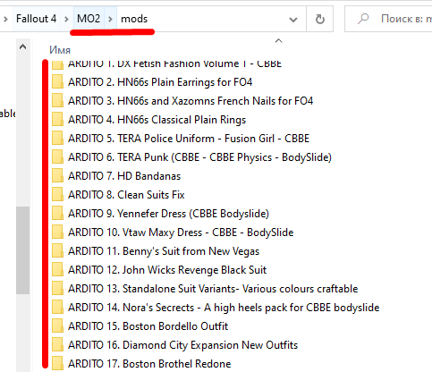
Task: Select 'ARDITO 12. John Wicks Revenge Black Suit'
Action: pos(167,270)
